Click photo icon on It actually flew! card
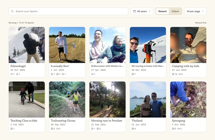Screen dimensions: 215x140 pos(57,74)
